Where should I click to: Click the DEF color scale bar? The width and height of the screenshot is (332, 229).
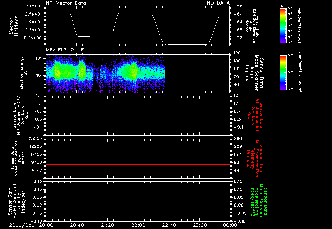point(283,72)
